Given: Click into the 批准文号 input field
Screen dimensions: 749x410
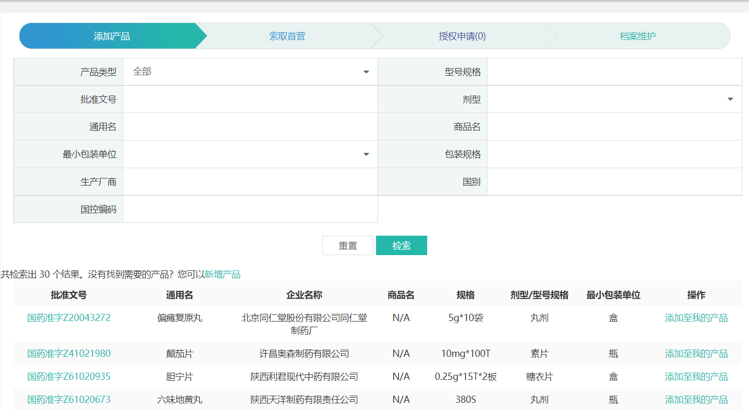Looking at the screenshot, I should point(250,100).
